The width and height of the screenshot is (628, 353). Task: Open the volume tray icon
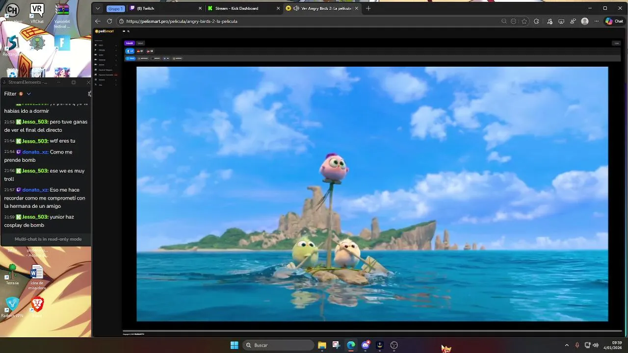click(x=596, y=345)
